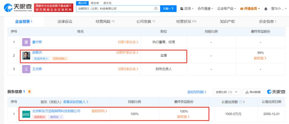Open the notification bell in the header
This screenshot has width=289, height=124.
(266, 9)
